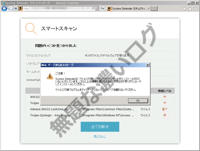Expand the address bar dropdown arrow
This screenshot has height=151, width=200.
coord(97,8)
